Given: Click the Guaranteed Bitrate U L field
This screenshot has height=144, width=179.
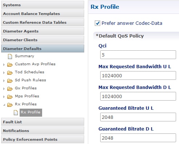Looking at the screenshot, I should point(138,117).
